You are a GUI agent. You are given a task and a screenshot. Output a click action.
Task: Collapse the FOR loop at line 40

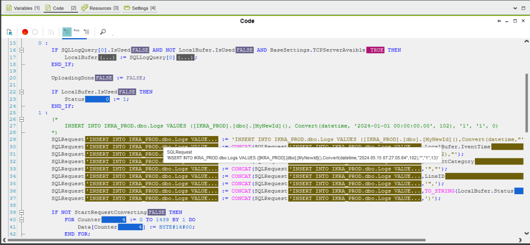(x=22, y=219)
